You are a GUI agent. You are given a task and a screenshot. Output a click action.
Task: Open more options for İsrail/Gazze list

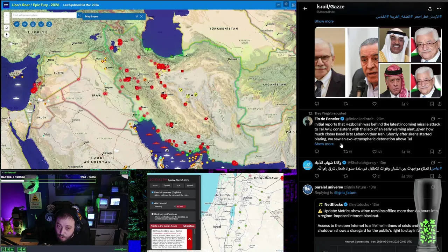(439, 8)
